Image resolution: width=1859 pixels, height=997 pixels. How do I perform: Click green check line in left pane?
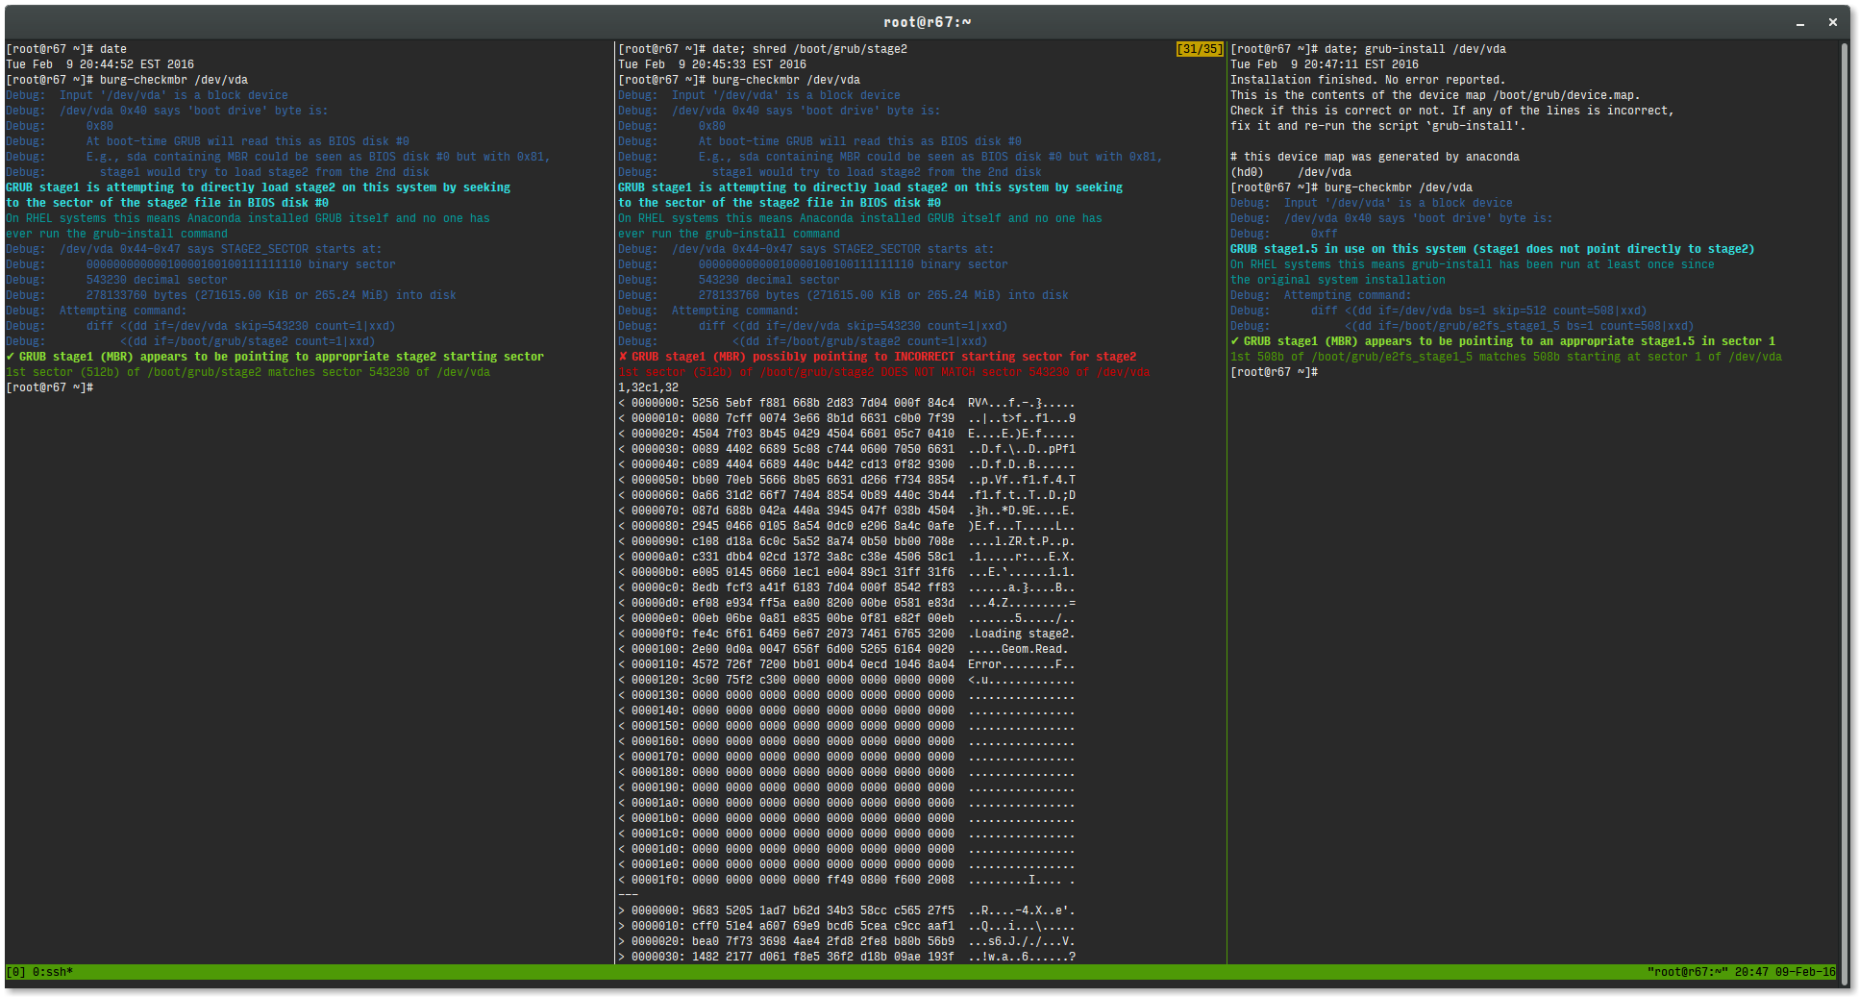click(x=275, y=357)
